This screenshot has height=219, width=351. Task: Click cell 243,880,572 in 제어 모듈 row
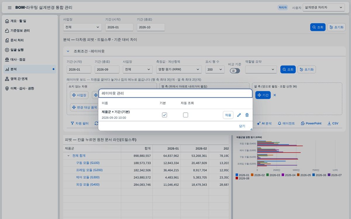pyautogui.click(x=137, y=177)
